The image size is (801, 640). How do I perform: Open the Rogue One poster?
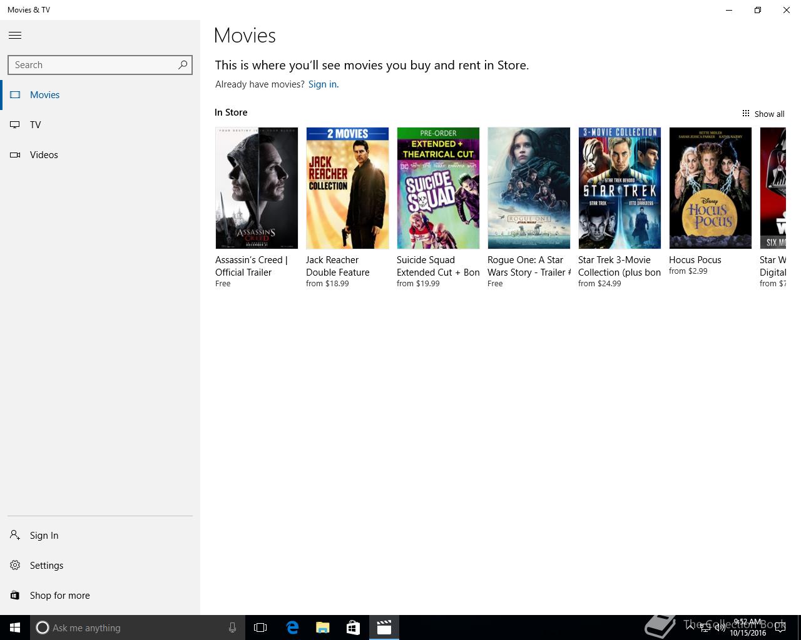coord(529,188)
